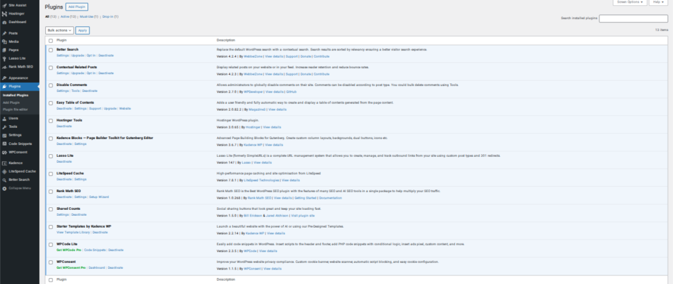
Task: Open WPConsent Dashboard link
Action: 97,268
